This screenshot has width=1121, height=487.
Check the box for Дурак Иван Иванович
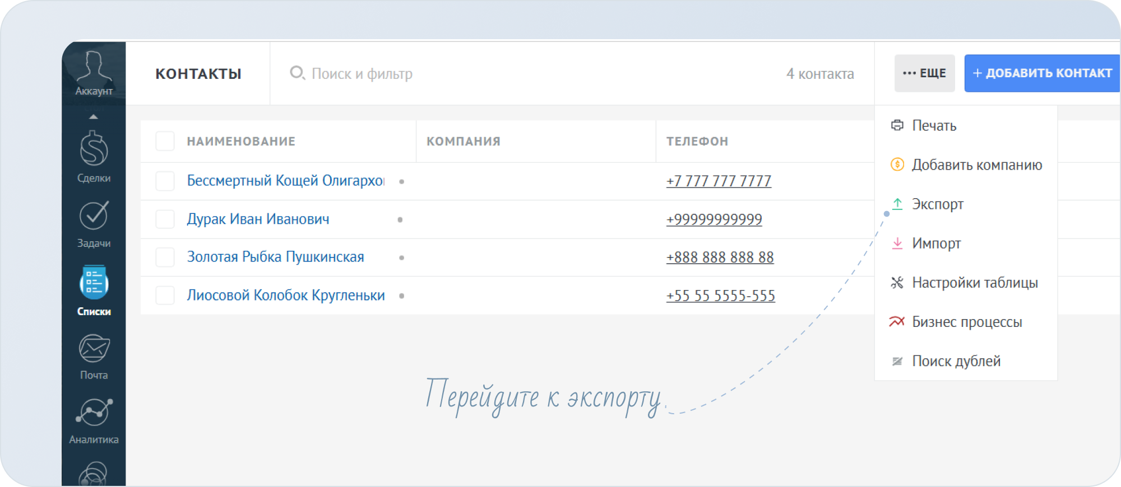tap(165, 219)
